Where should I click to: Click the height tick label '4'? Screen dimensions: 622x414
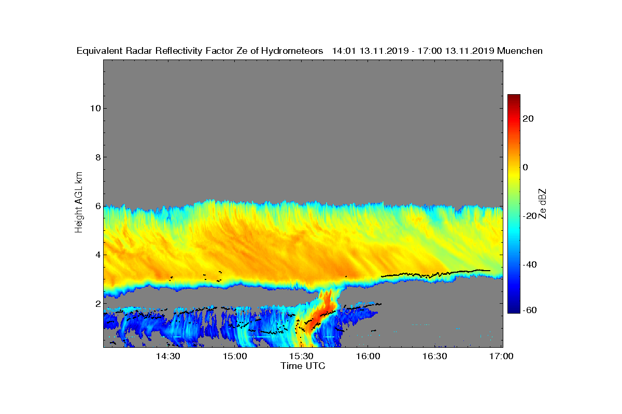(97, 255)
